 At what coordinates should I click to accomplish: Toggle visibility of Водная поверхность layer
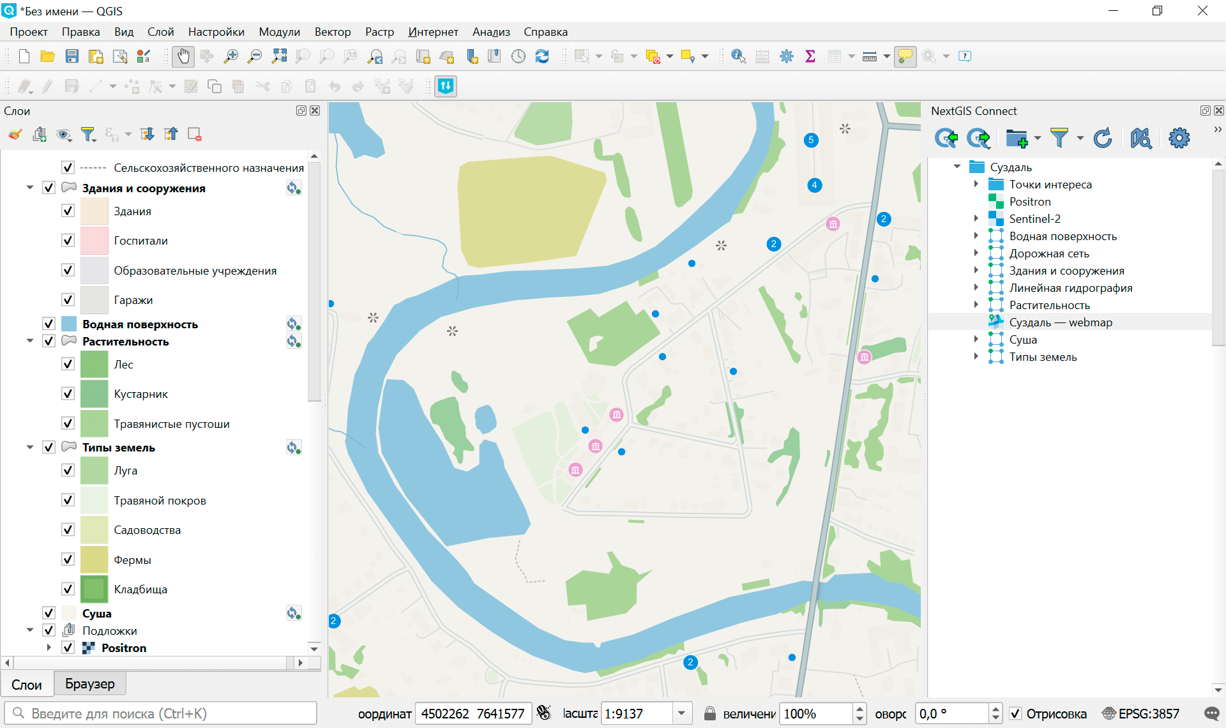pos(49,324)
